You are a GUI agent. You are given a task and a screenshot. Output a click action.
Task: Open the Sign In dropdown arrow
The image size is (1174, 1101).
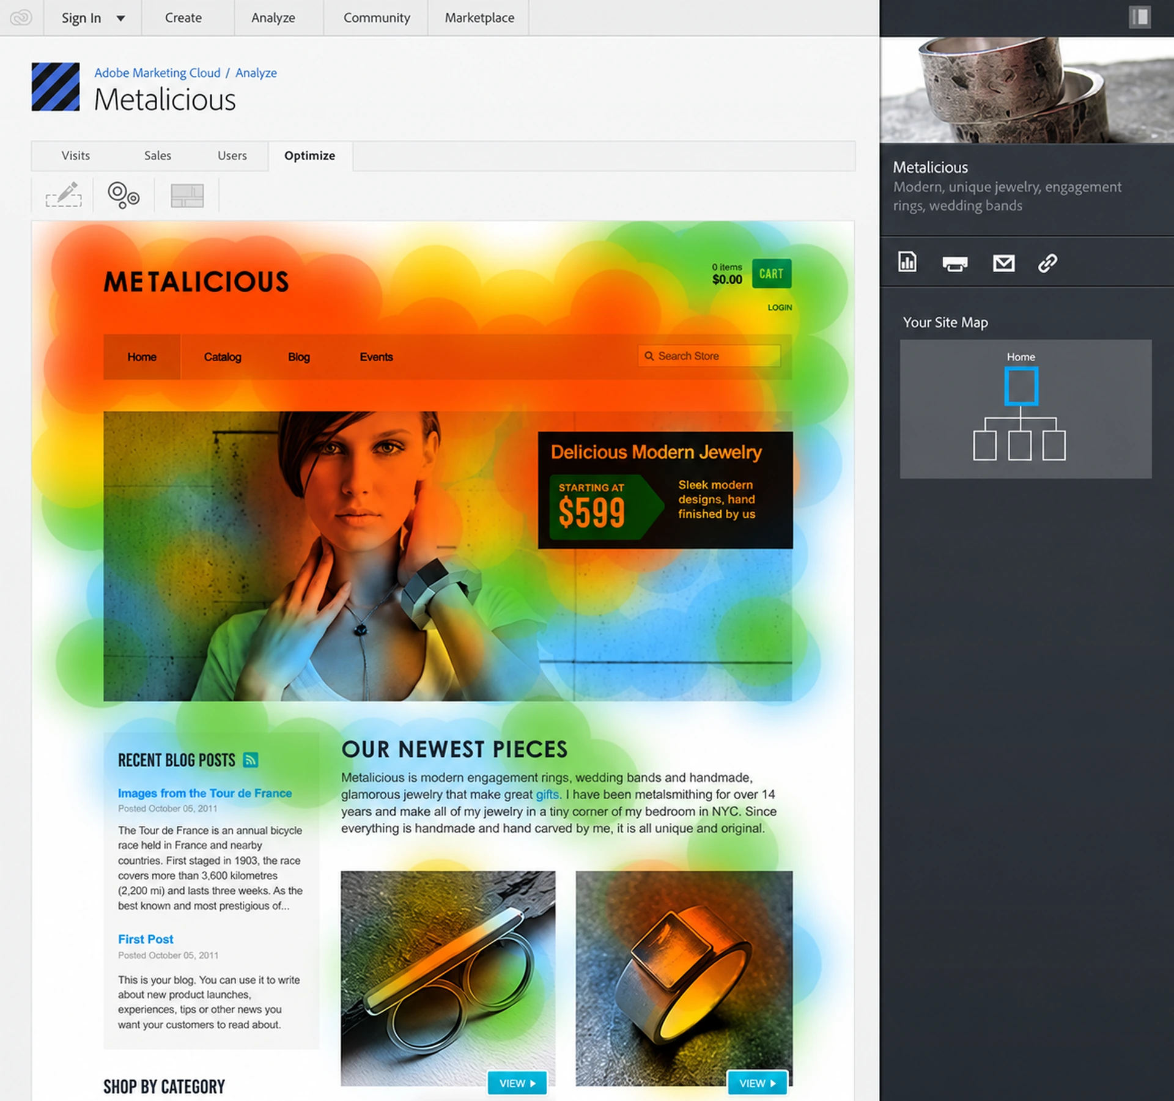click(120, 18)
